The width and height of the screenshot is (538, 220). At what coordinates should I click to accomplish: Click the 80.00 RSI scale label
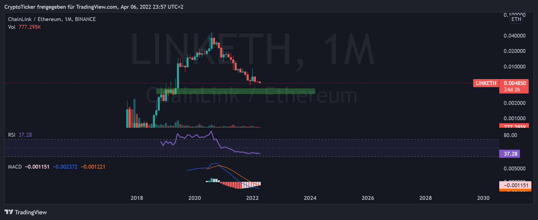point(510,135)
